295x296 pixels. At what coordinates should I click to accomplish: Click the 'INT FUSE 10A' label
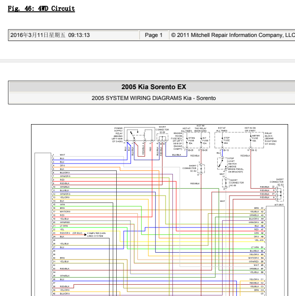point(205,141)
